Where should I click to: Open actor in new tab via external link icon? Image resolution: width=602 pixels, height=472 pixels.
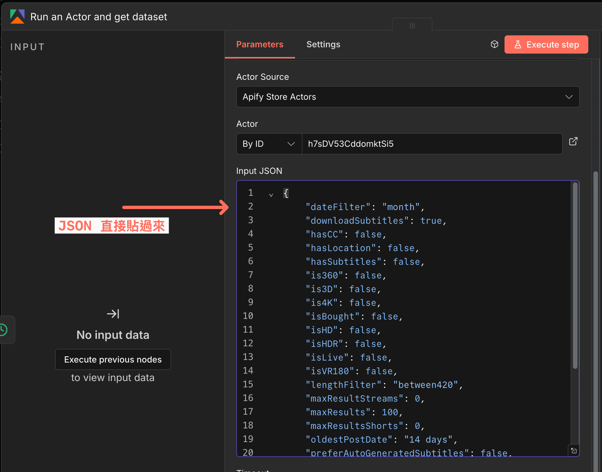click(573, 142)
